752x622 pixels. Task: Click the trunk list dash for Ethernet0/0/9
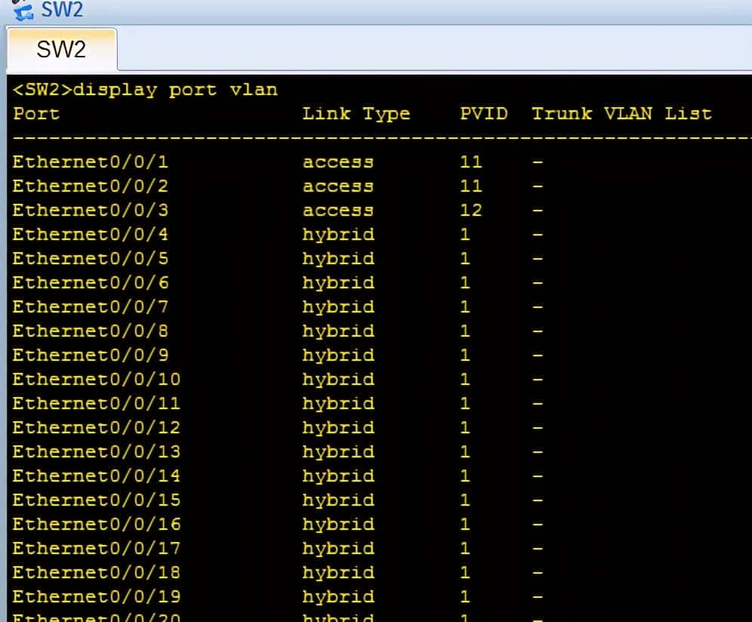pyautogui.click(x=537, y=356)
